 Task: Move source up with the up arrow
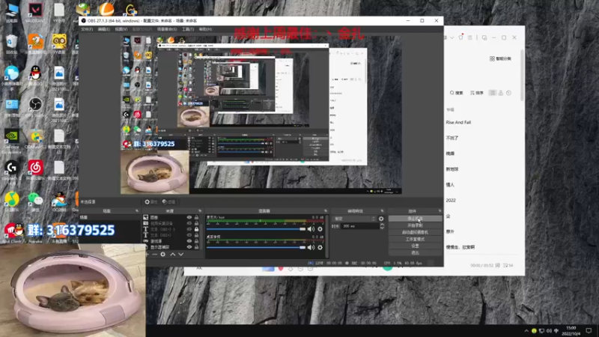(x=173, y=255)
